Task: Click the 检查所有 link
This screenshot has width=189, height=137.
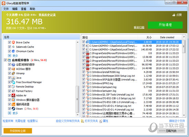Action: coord(8,121)
